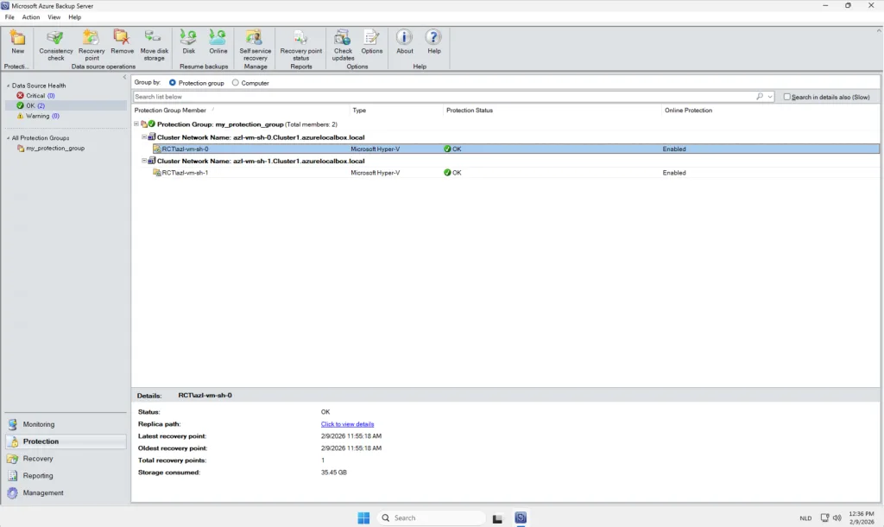The height and width of the screenshot is (527, 884).
Task: Click the 'Click to view details' link
Action: pos(347,424)
